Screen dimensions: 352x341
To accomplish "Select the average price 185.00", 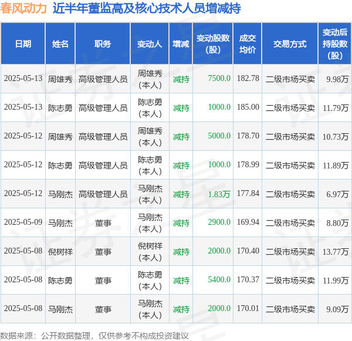I will 248,107.
